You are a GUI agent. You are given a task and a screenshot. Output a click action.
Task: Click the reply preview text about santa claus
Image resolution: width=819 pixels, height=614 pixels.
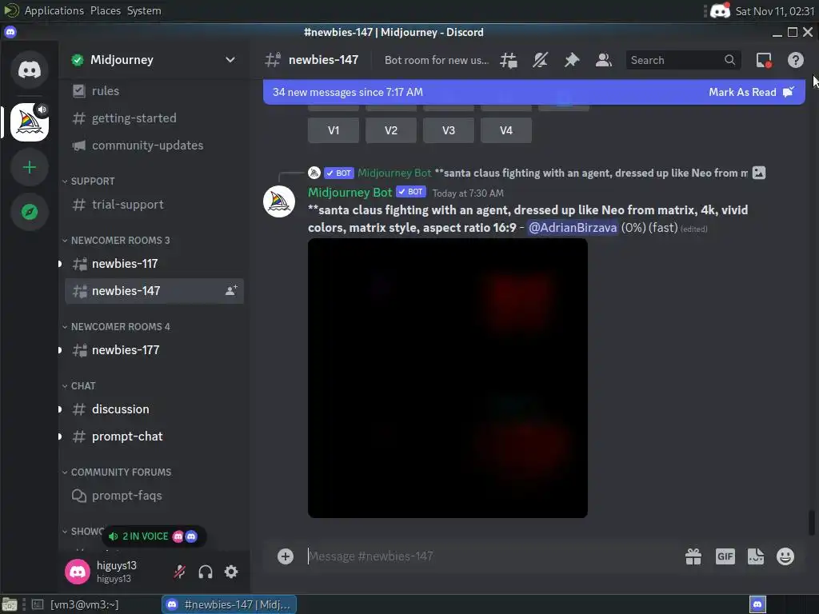point(591,173)
